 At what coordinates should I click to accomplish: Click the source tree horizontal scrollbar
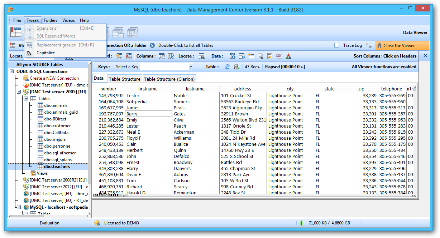(49, 216)
